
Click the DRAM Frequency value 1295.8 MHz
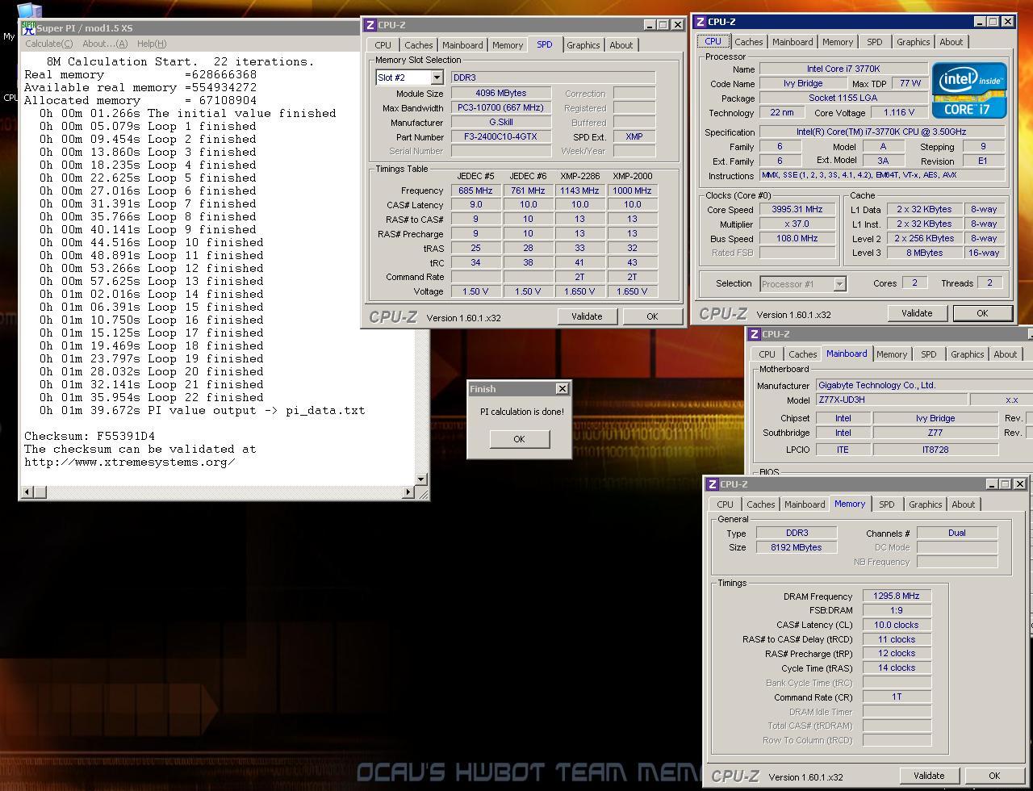897,596
